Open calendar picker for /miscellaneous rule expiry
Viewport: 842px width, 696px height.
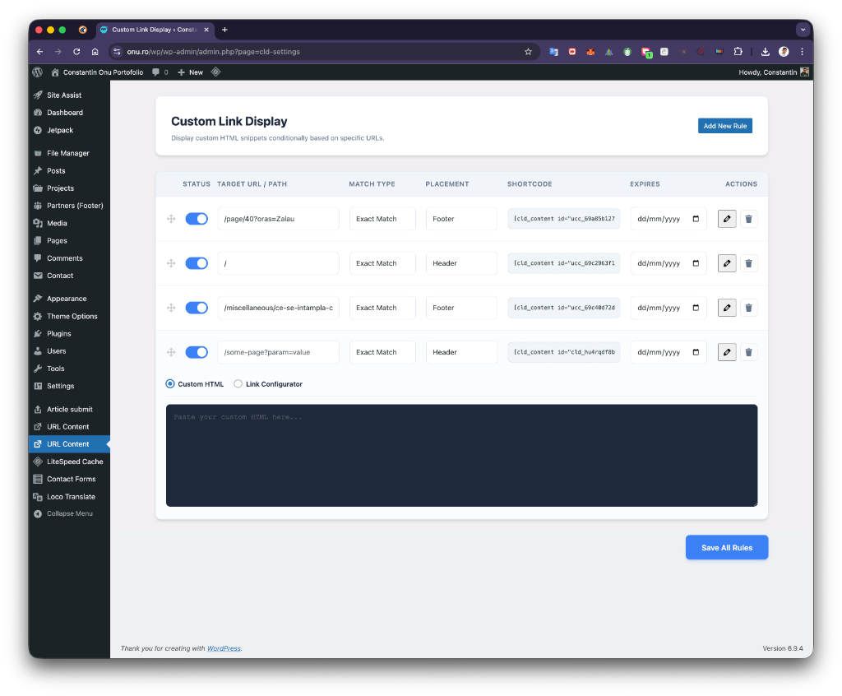696,308
